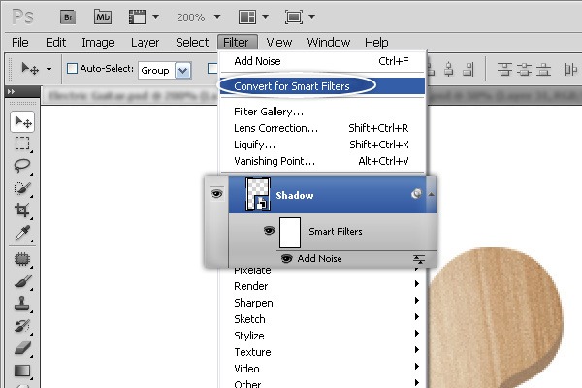Open the Stylize submenu
Screen dimensions: 582x388
pyautogui.click(x=323, y=336)
